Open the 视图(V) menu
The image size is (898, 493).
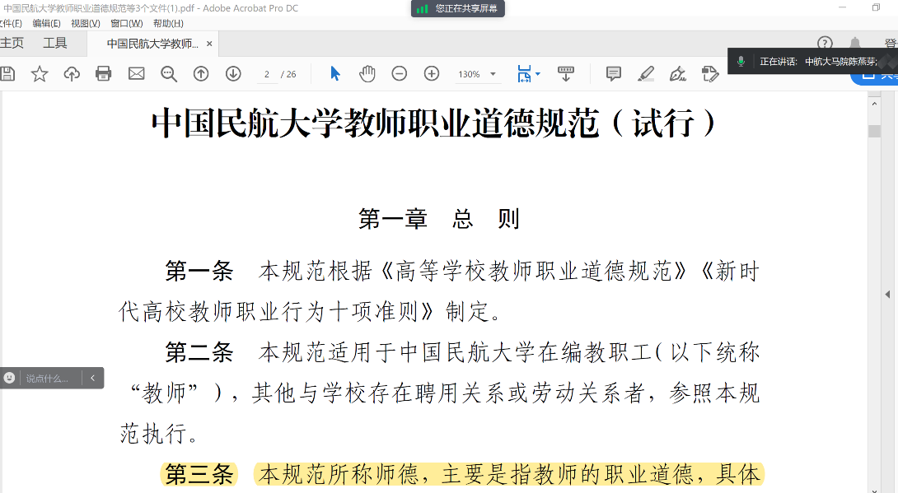pos(86,23)
